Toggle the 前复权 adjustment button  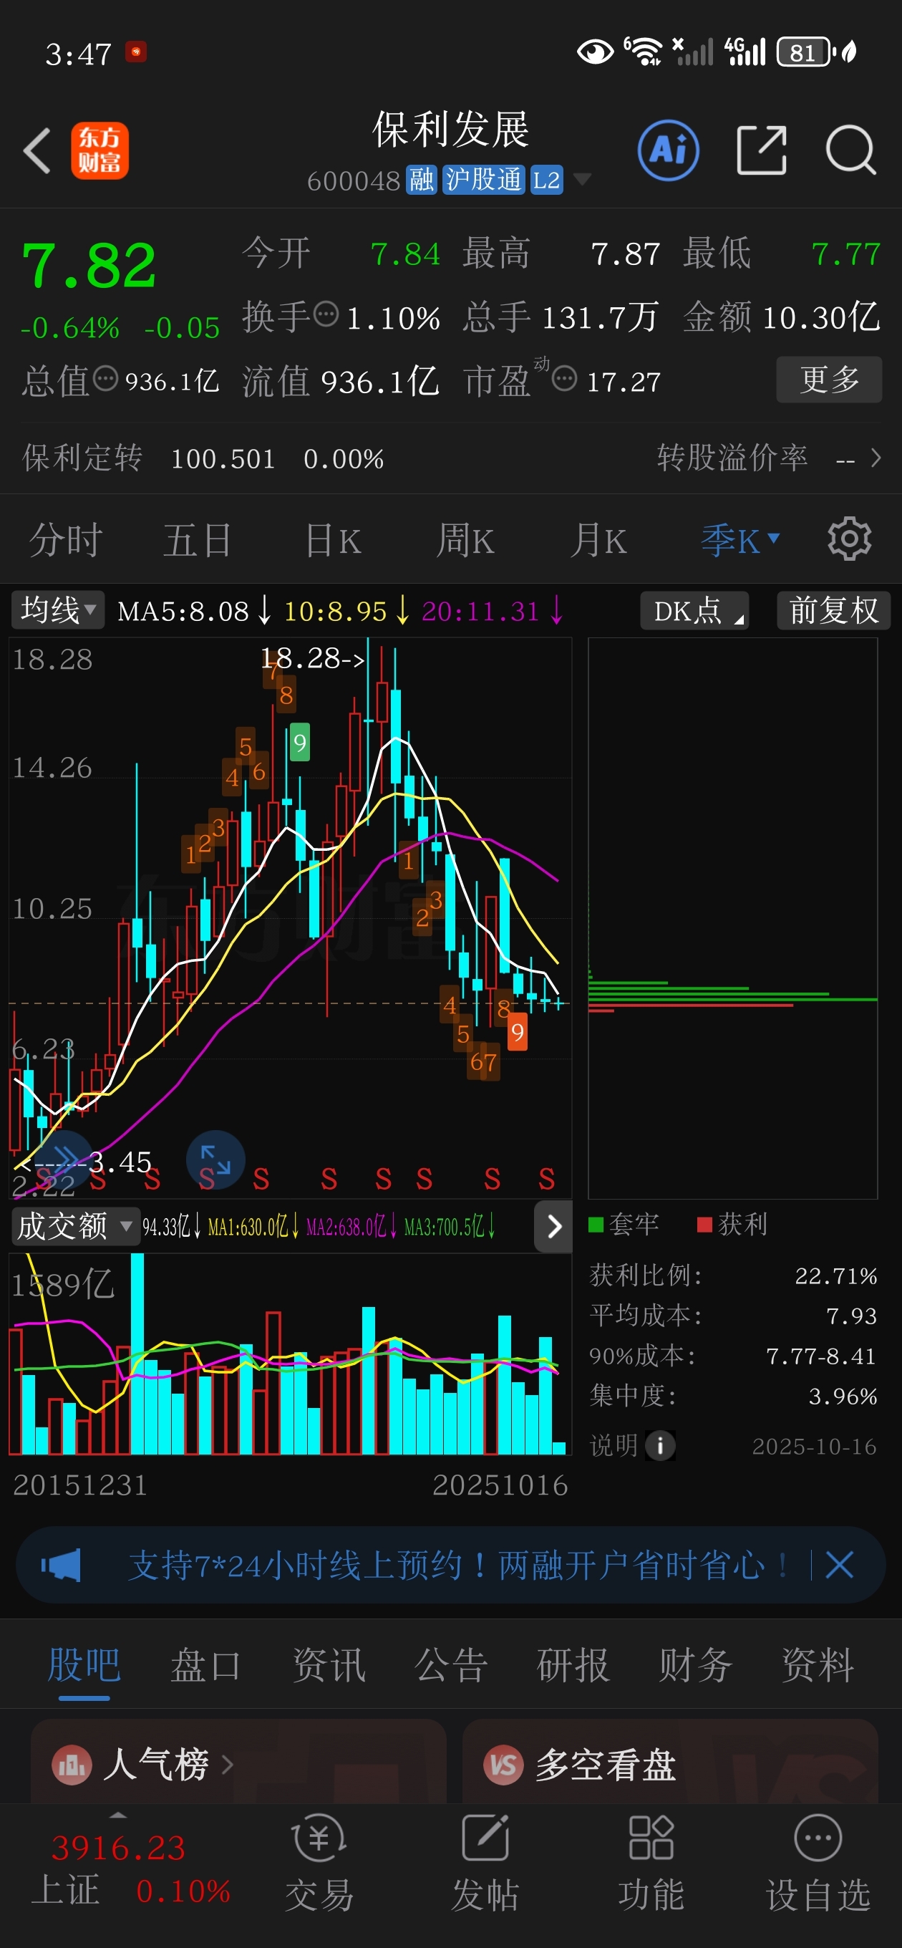click(833, 610)
